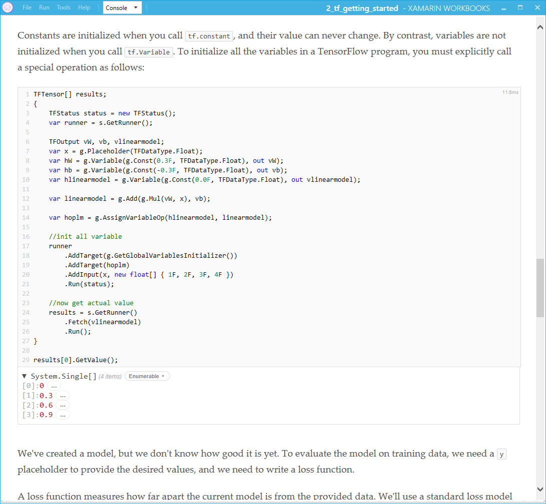Click code line 'TFOutput vW, vb, vlinearmodel;'
This screenshot has height=504, width=546.
(x=106, y=141)
